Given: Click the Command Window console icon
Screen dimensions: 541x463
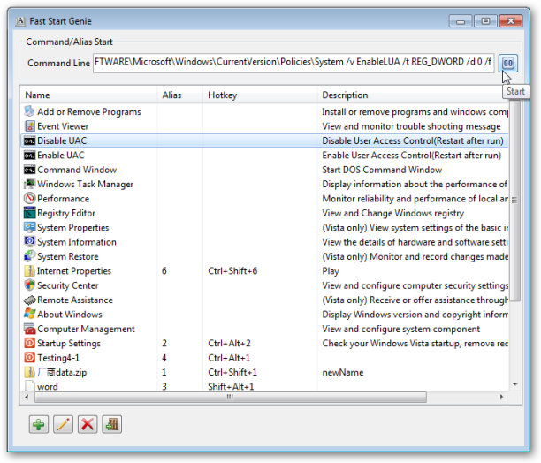Looking at the screenshot, I should (30, 170).
